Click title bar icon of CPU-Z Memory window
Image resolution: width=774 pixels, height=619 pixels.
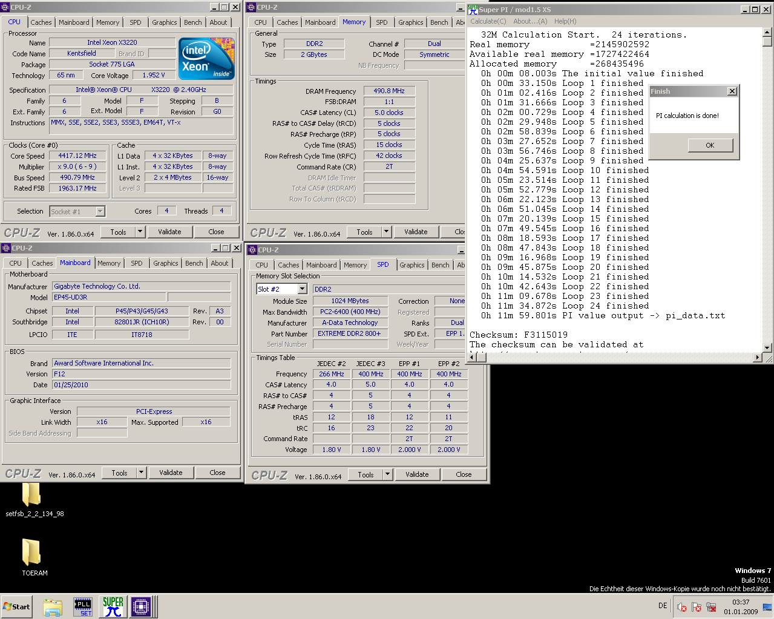coord(251,7)
